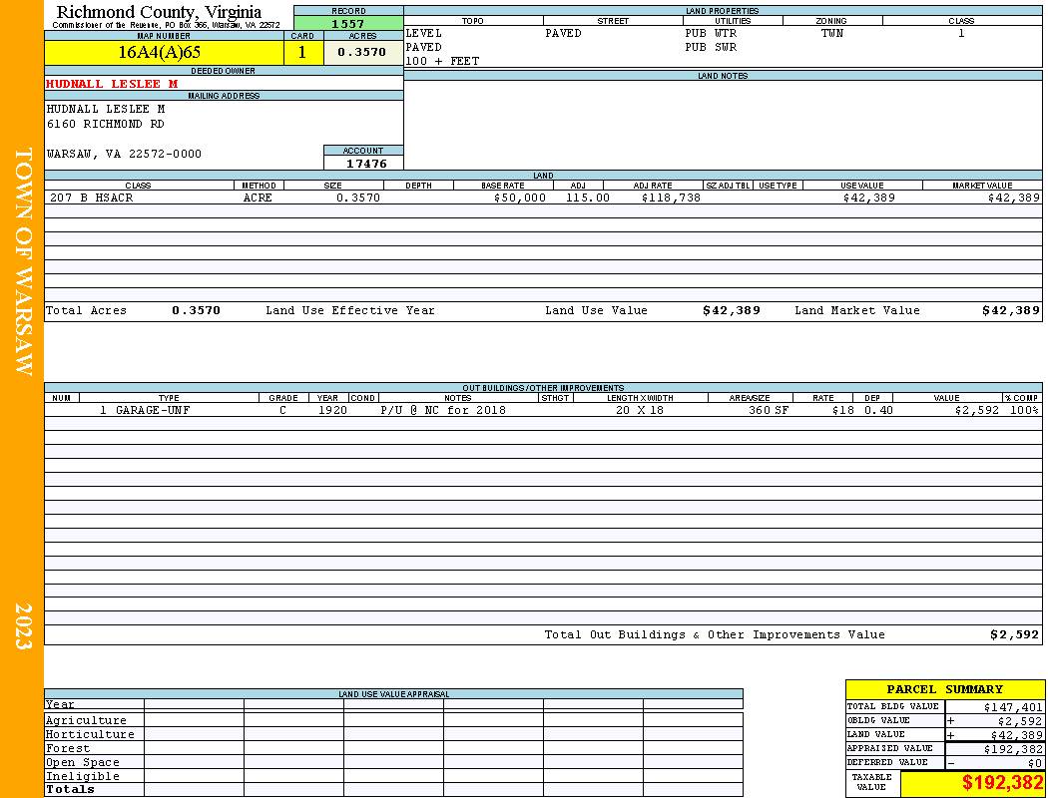This screenshot has width=1048, height=798.
Task: Select PUB WTR utilities entry
Action: pyautogui.click(x=711, y=33)
